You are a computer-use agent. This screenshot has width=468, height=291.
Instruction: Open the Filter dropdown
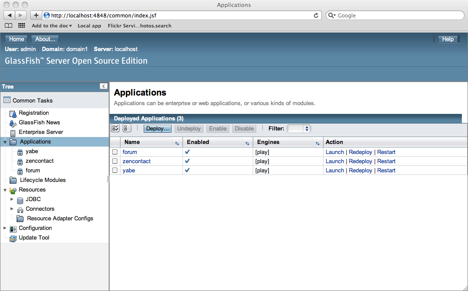pyautogui.click(x=299, y=129)
